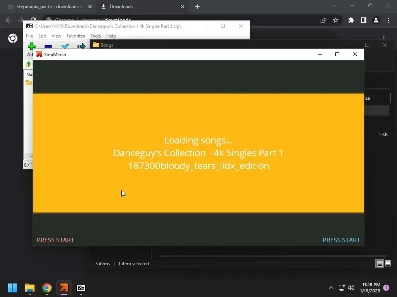
Task: Open Chrome extensions puzzle icon
Action: coord(351,20)
